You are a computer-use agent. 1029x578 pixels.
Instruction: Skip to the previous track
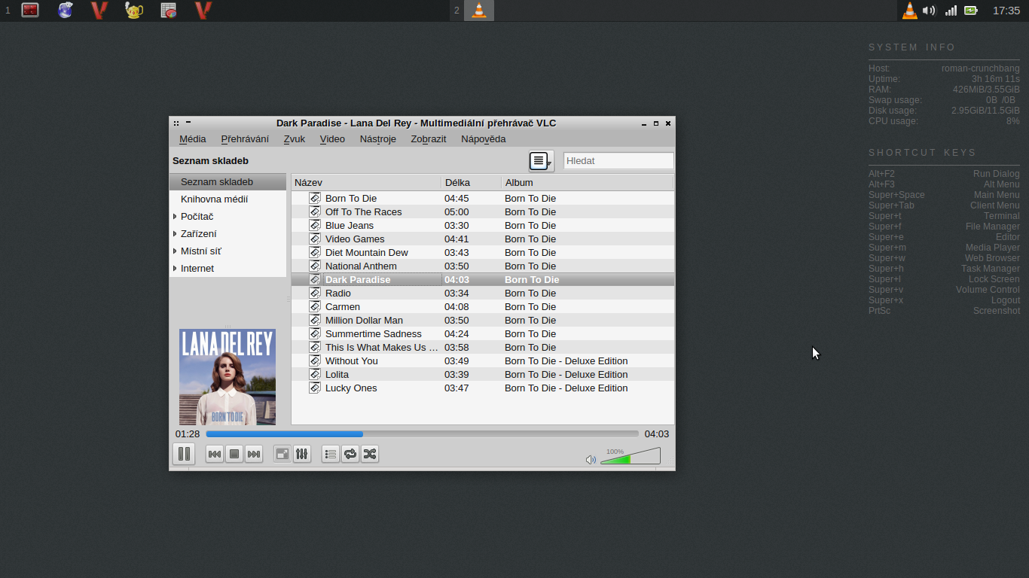[x=215, y=454]
